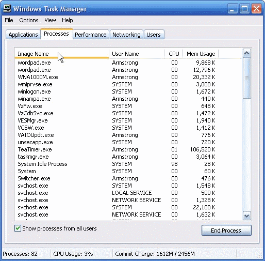Click the scrollbar up arrow
Screen dimensions: 265x261
(247, 53)
